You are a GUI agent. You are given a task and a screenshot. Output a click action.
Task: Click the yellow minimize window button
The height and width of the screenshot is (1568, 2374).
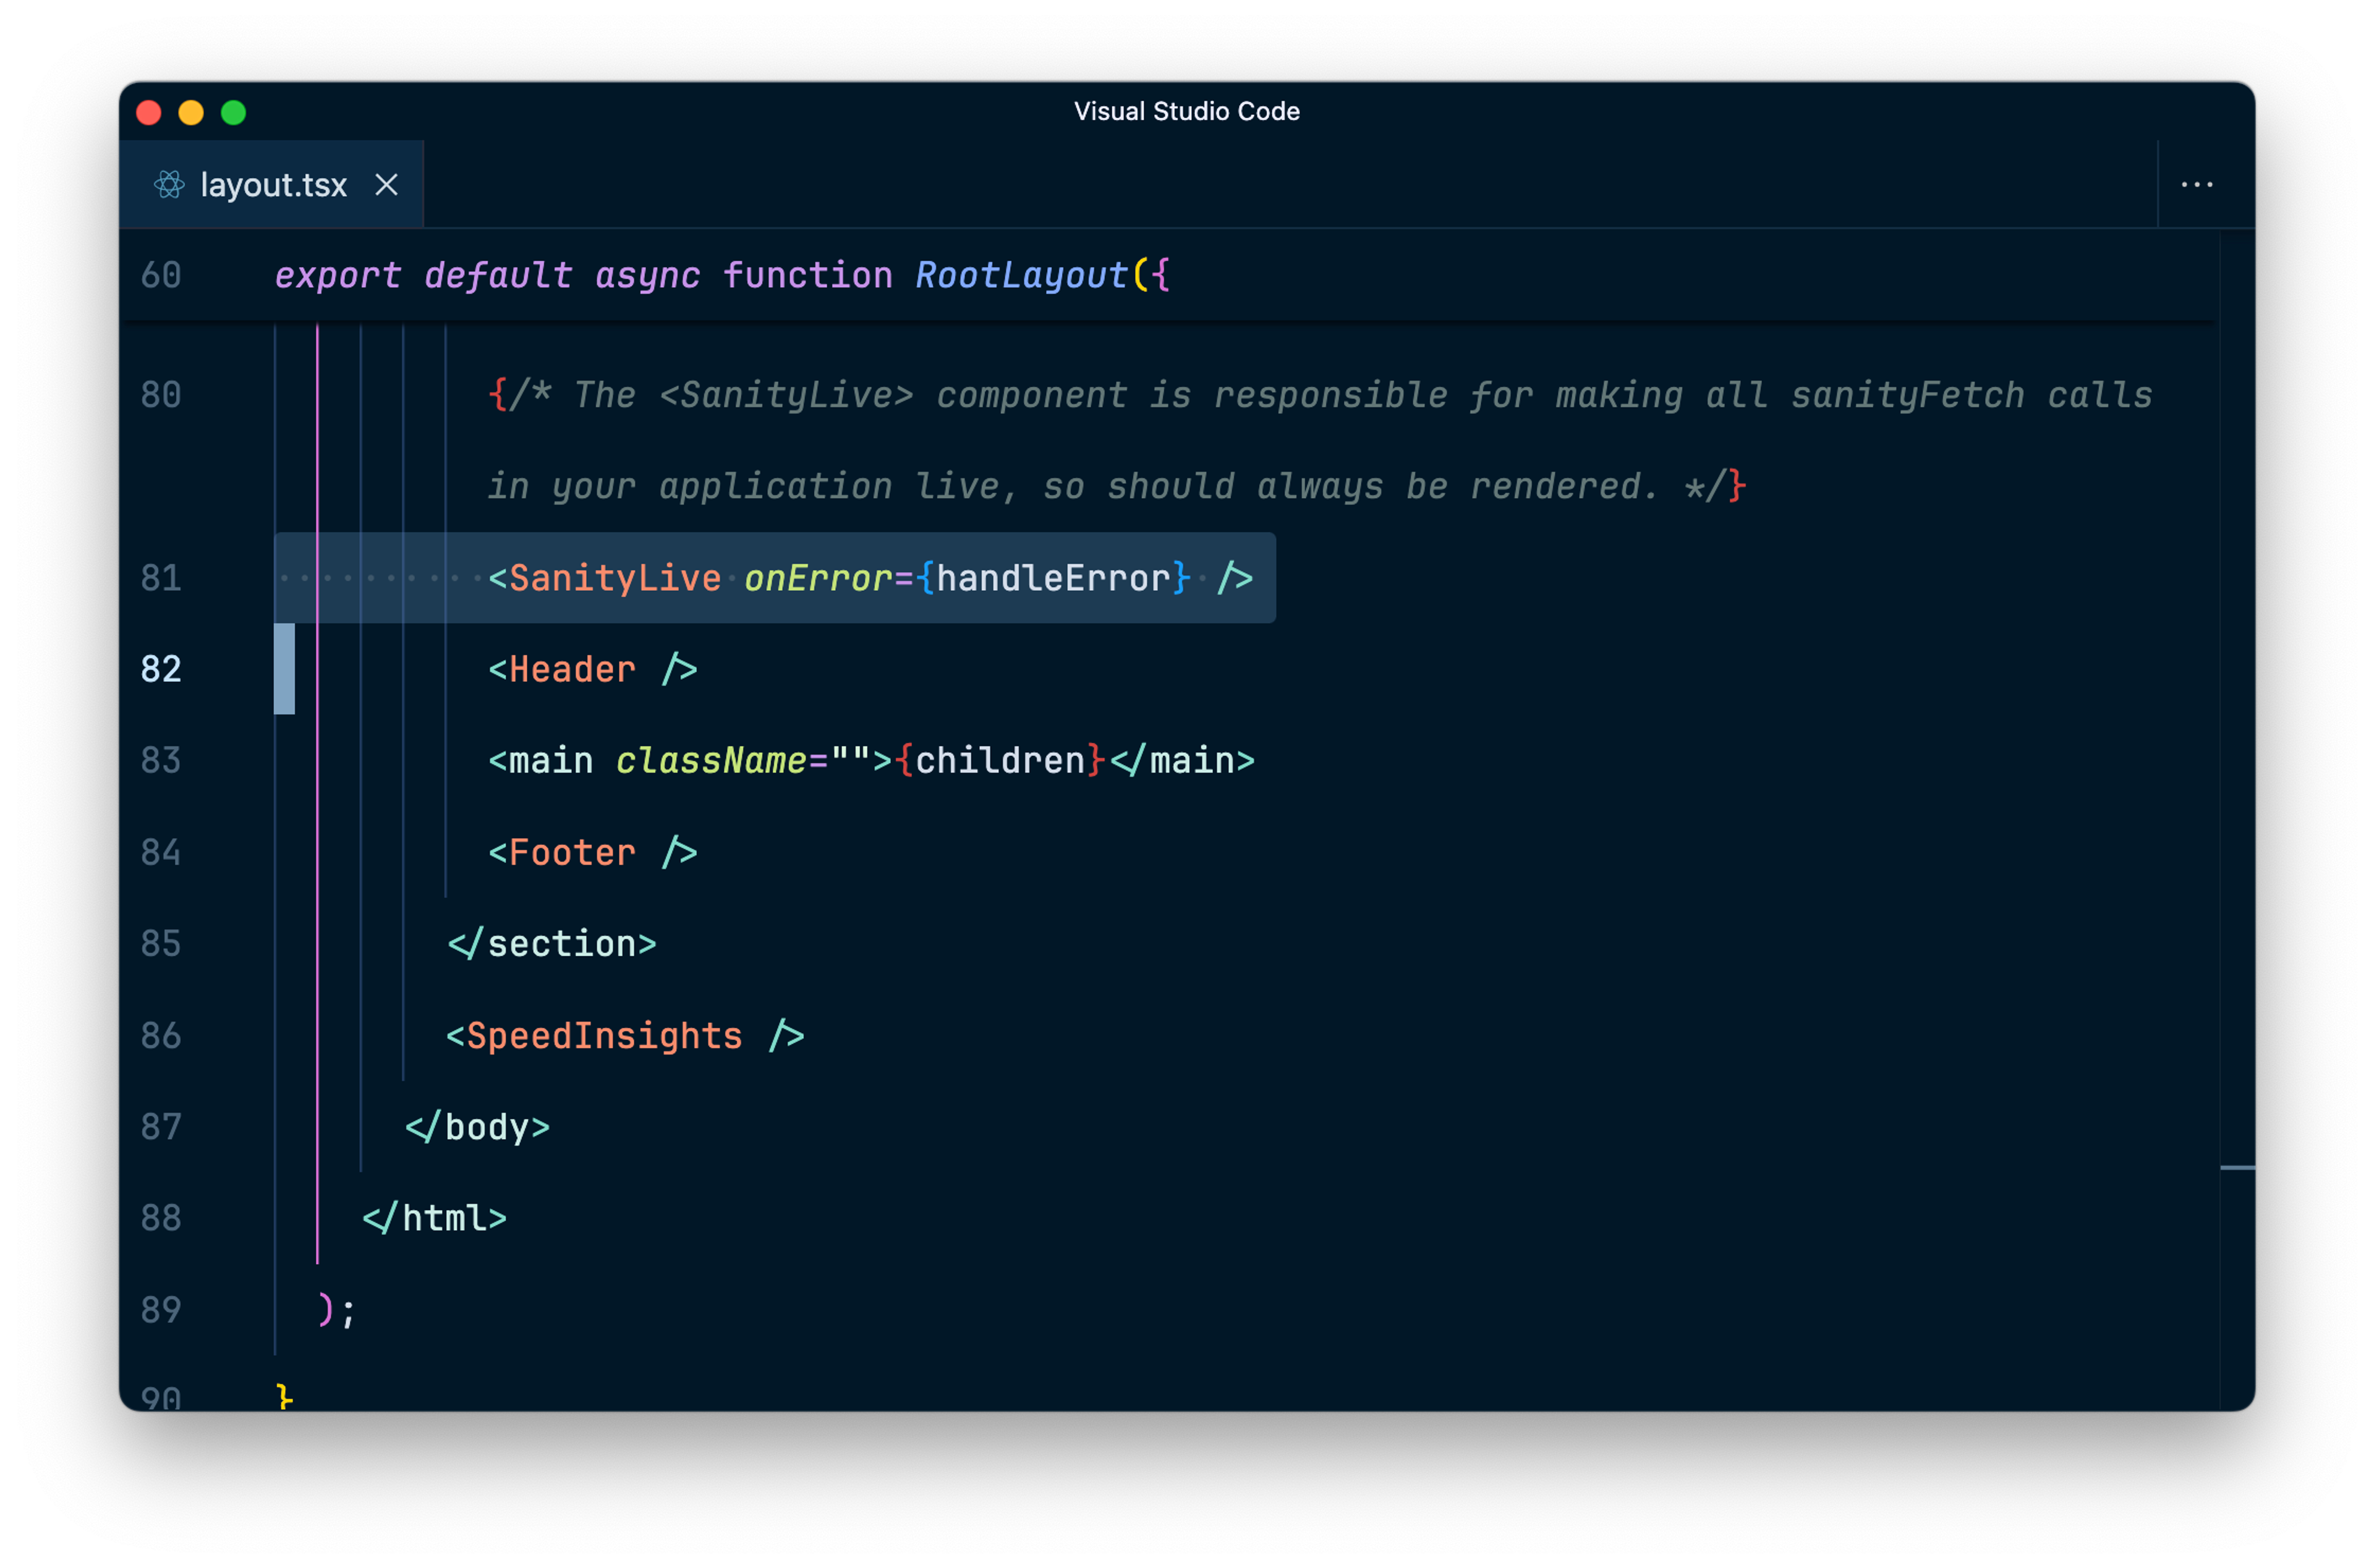click(x=191, y=112)
